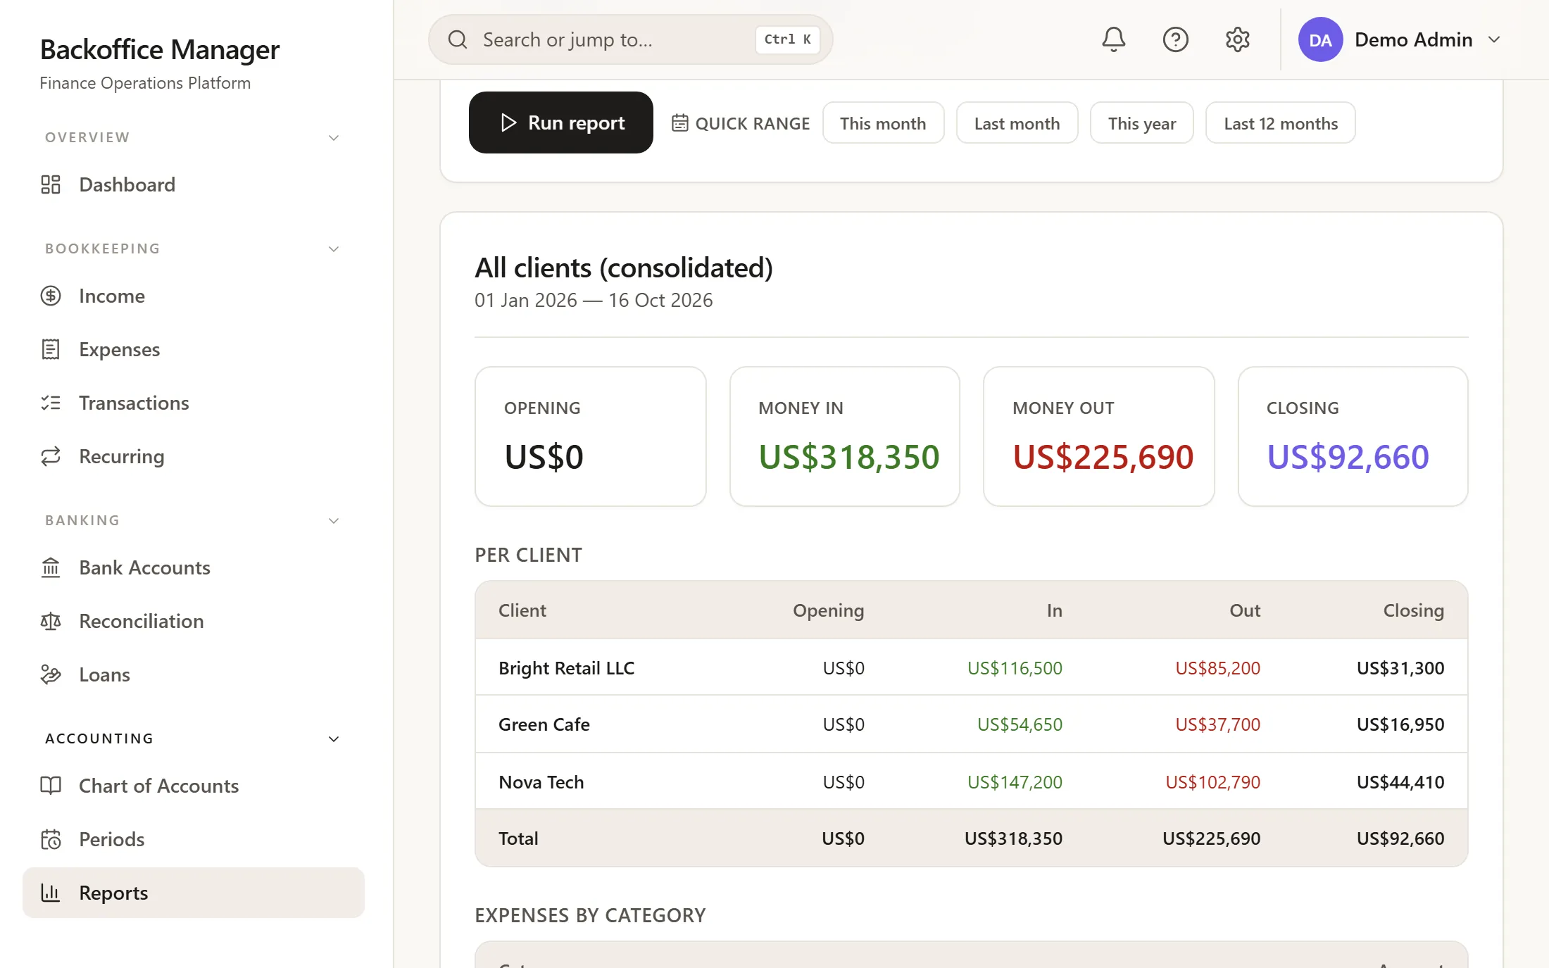Open the notifications bell

coord(1113,39)
